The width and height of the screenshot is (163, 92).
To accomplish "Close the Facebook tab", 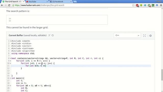I will pos(71,2).
